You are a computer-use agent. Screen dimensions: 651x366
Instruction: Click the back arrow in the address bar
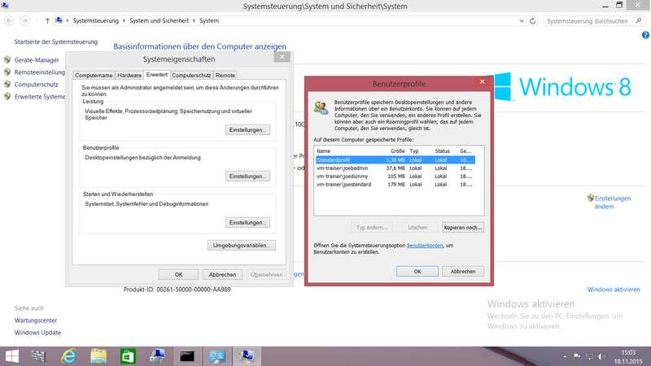click(x=9, y=21)
